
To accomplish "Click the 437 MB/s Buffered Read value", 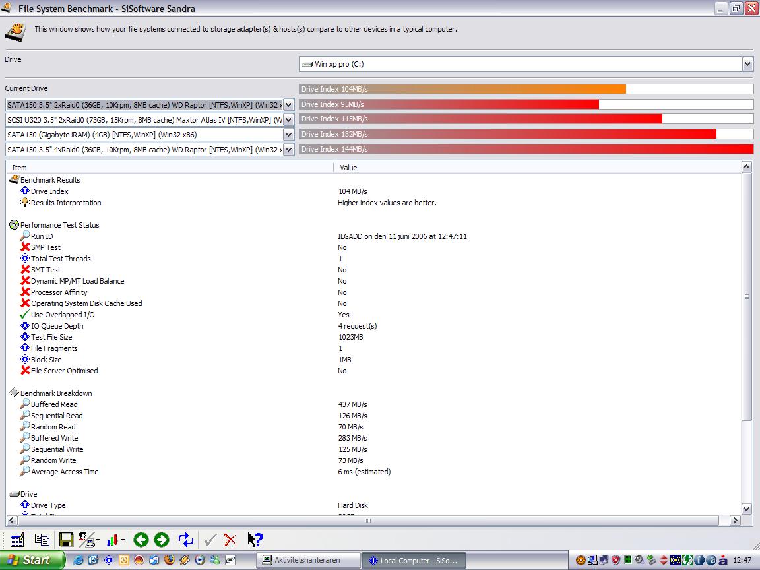I will pos(352,404).
